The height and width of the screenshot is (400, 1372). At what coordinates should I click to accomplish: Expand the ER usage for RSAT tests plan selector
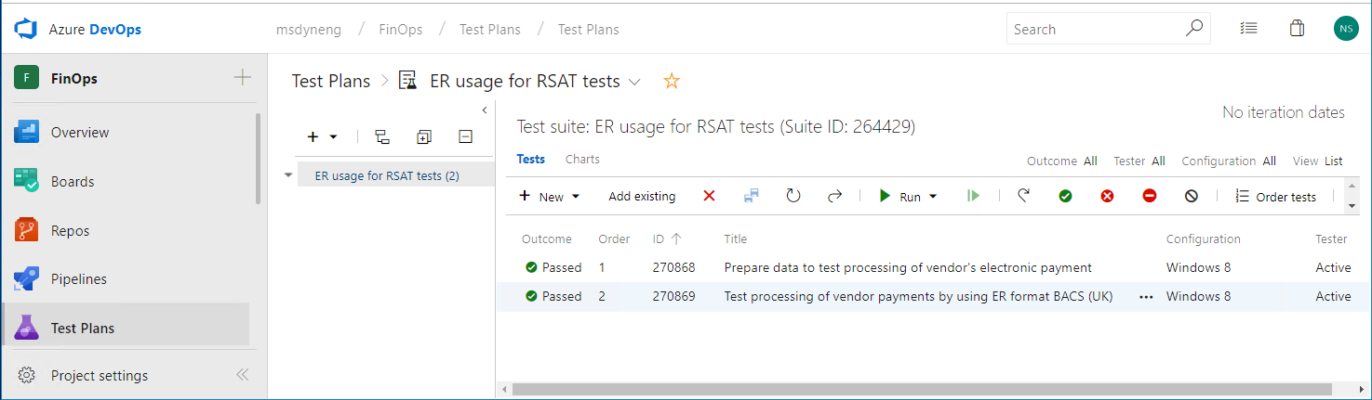(634, 82)
